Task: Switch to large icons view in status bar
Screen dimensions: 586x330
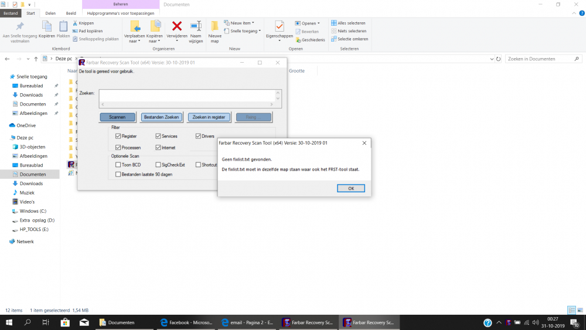Action: tap(580, 310)
